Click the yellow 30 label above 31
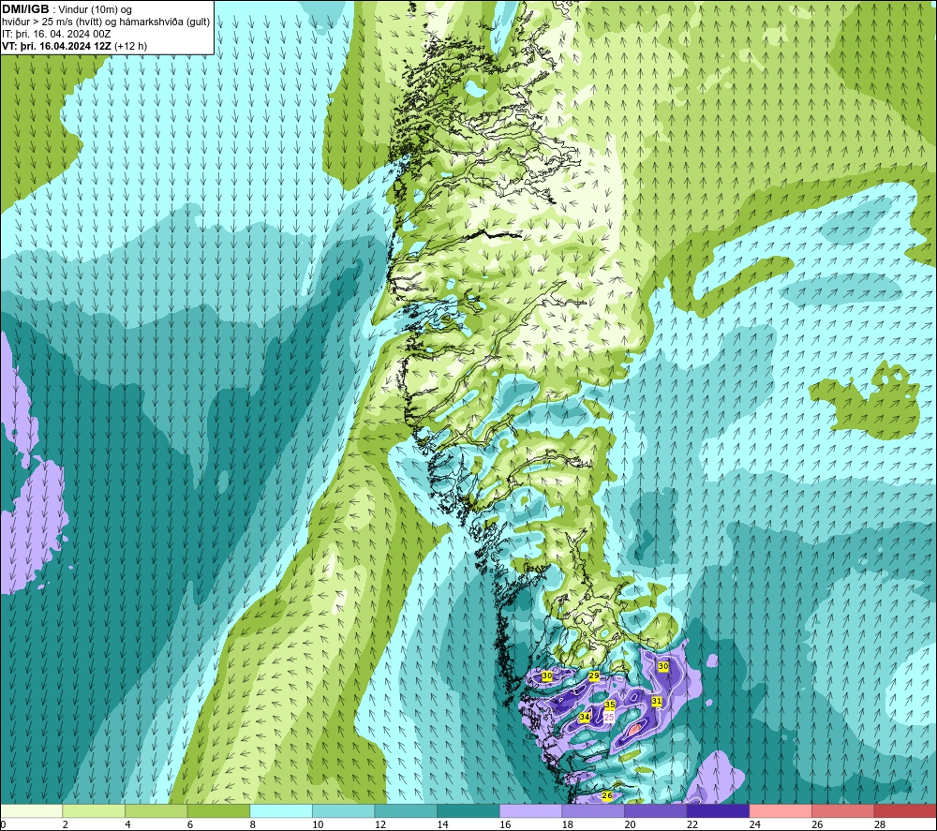Viewport: 937px width, 831px height. [x=662, y=666]
